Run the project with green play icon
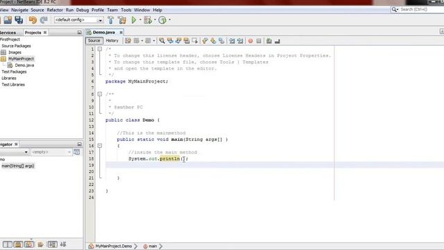Screen dimensions: 444x250 coord(134,20)
